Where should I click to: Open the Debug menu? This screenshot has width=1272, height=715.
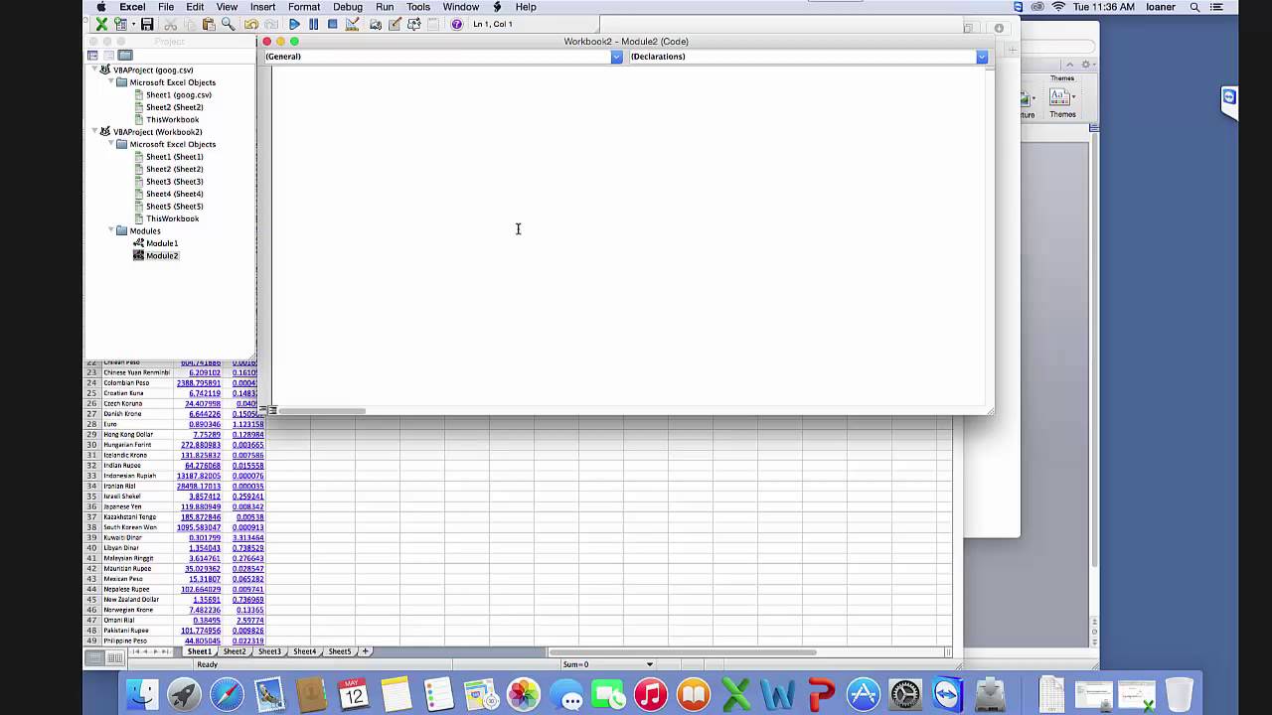click(347, 7)
